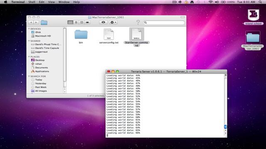266x149 pixels.
Task: Collapse the DEVICES sidebar section
Action: coord(29,29)
